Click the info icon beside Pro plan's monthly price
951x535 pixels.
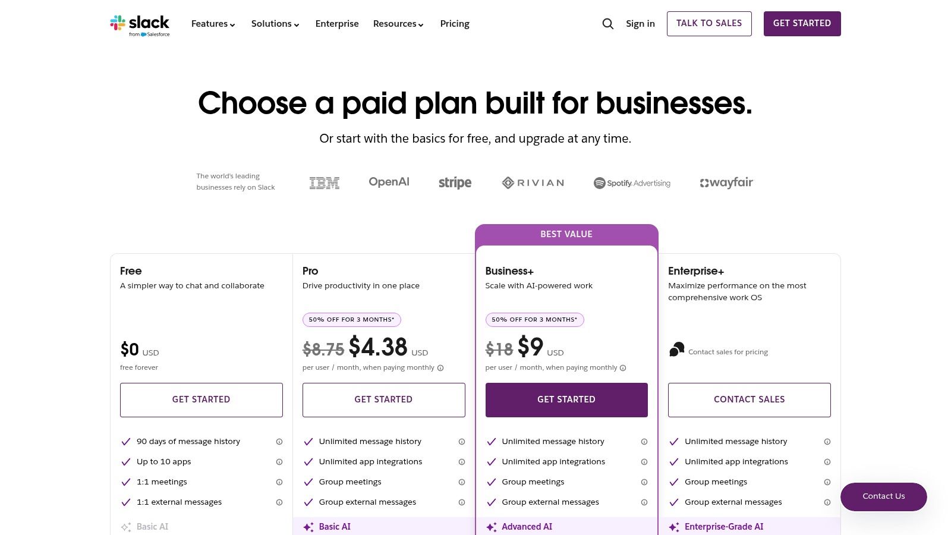point(440,368)
